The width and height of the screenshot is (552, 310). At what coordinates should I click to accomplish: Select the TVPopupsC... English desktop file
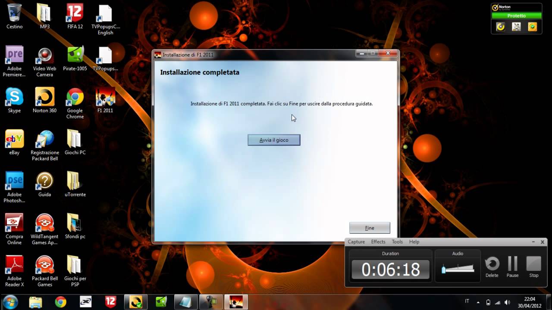pyautogui.click(x=105, y=19)
